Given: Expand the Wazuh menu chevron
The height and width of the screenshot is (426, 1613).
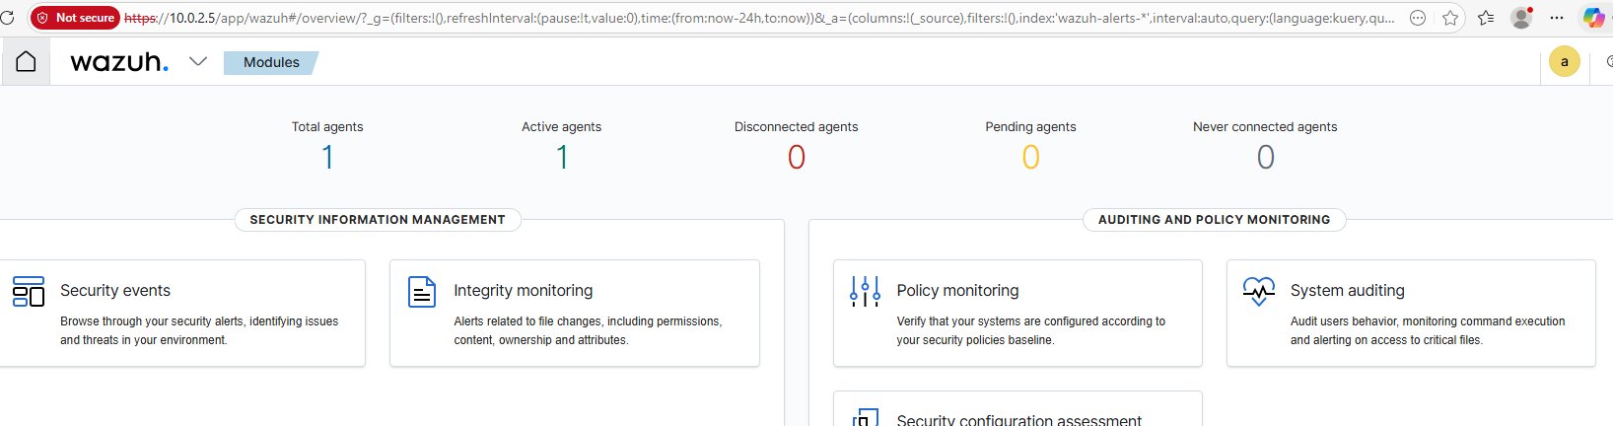Looking at the screenshot, I should (x=198, y=61).
